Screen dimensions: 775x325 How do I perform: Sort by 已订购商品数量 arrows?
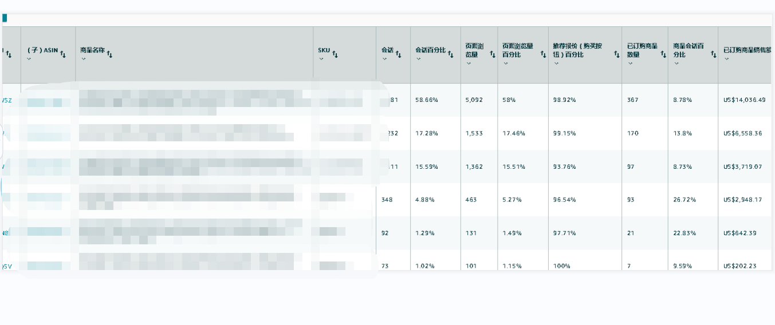click(663, 54)
